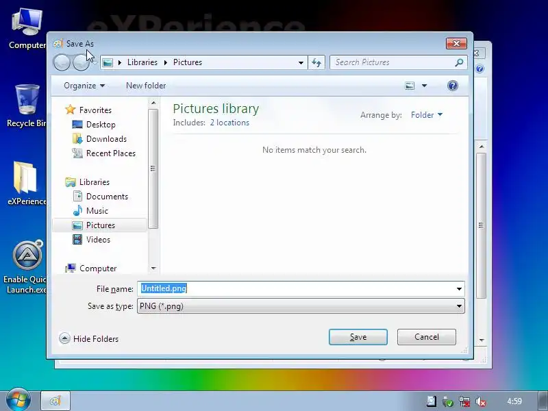Click Pictures in the address breadcrumb
Image resolution: width=548 pixels, height=411 pixels.
point(188,62)
